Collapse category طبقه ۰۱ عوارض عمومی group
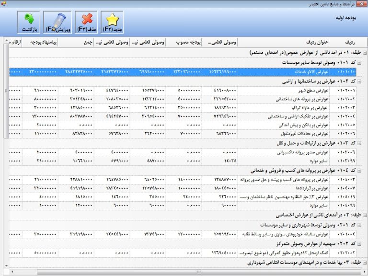Image resolution: width=368 pixels, height=276 pixels. (x=365, y=53)
